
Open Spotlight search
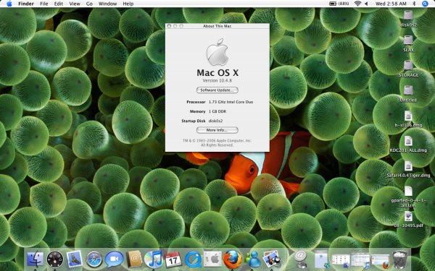425,4
